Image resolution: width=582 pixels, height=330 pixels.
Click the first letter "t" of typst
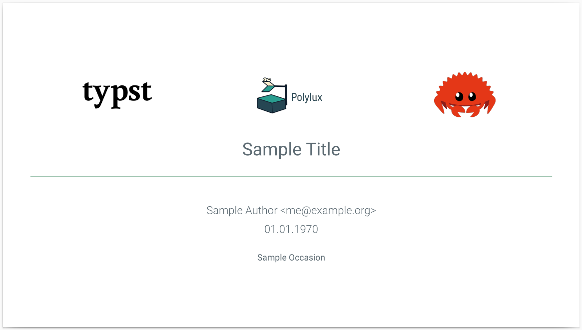(x=88, y=92)
